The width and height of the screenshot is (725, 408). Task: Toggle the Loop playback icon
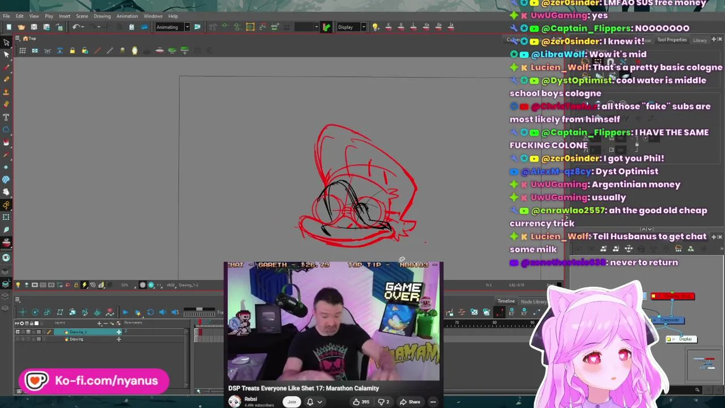coord(150,312)
